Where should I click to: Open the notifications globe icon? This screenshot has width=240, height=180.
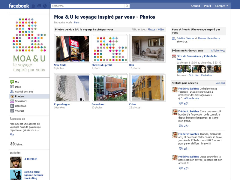click(x=45, y=6)
